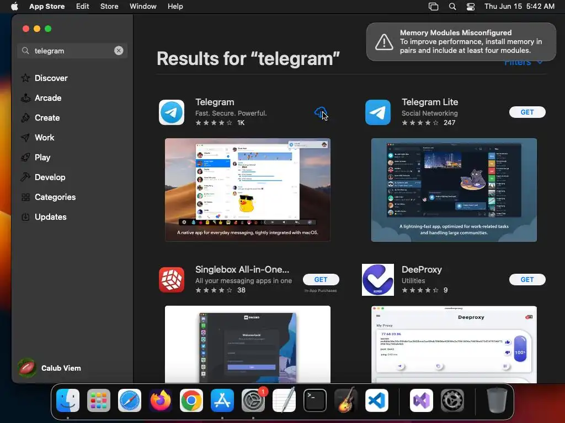565x423 pixels.
Task: Open the Telegram Lite app icon
Action: click(377, 112)
